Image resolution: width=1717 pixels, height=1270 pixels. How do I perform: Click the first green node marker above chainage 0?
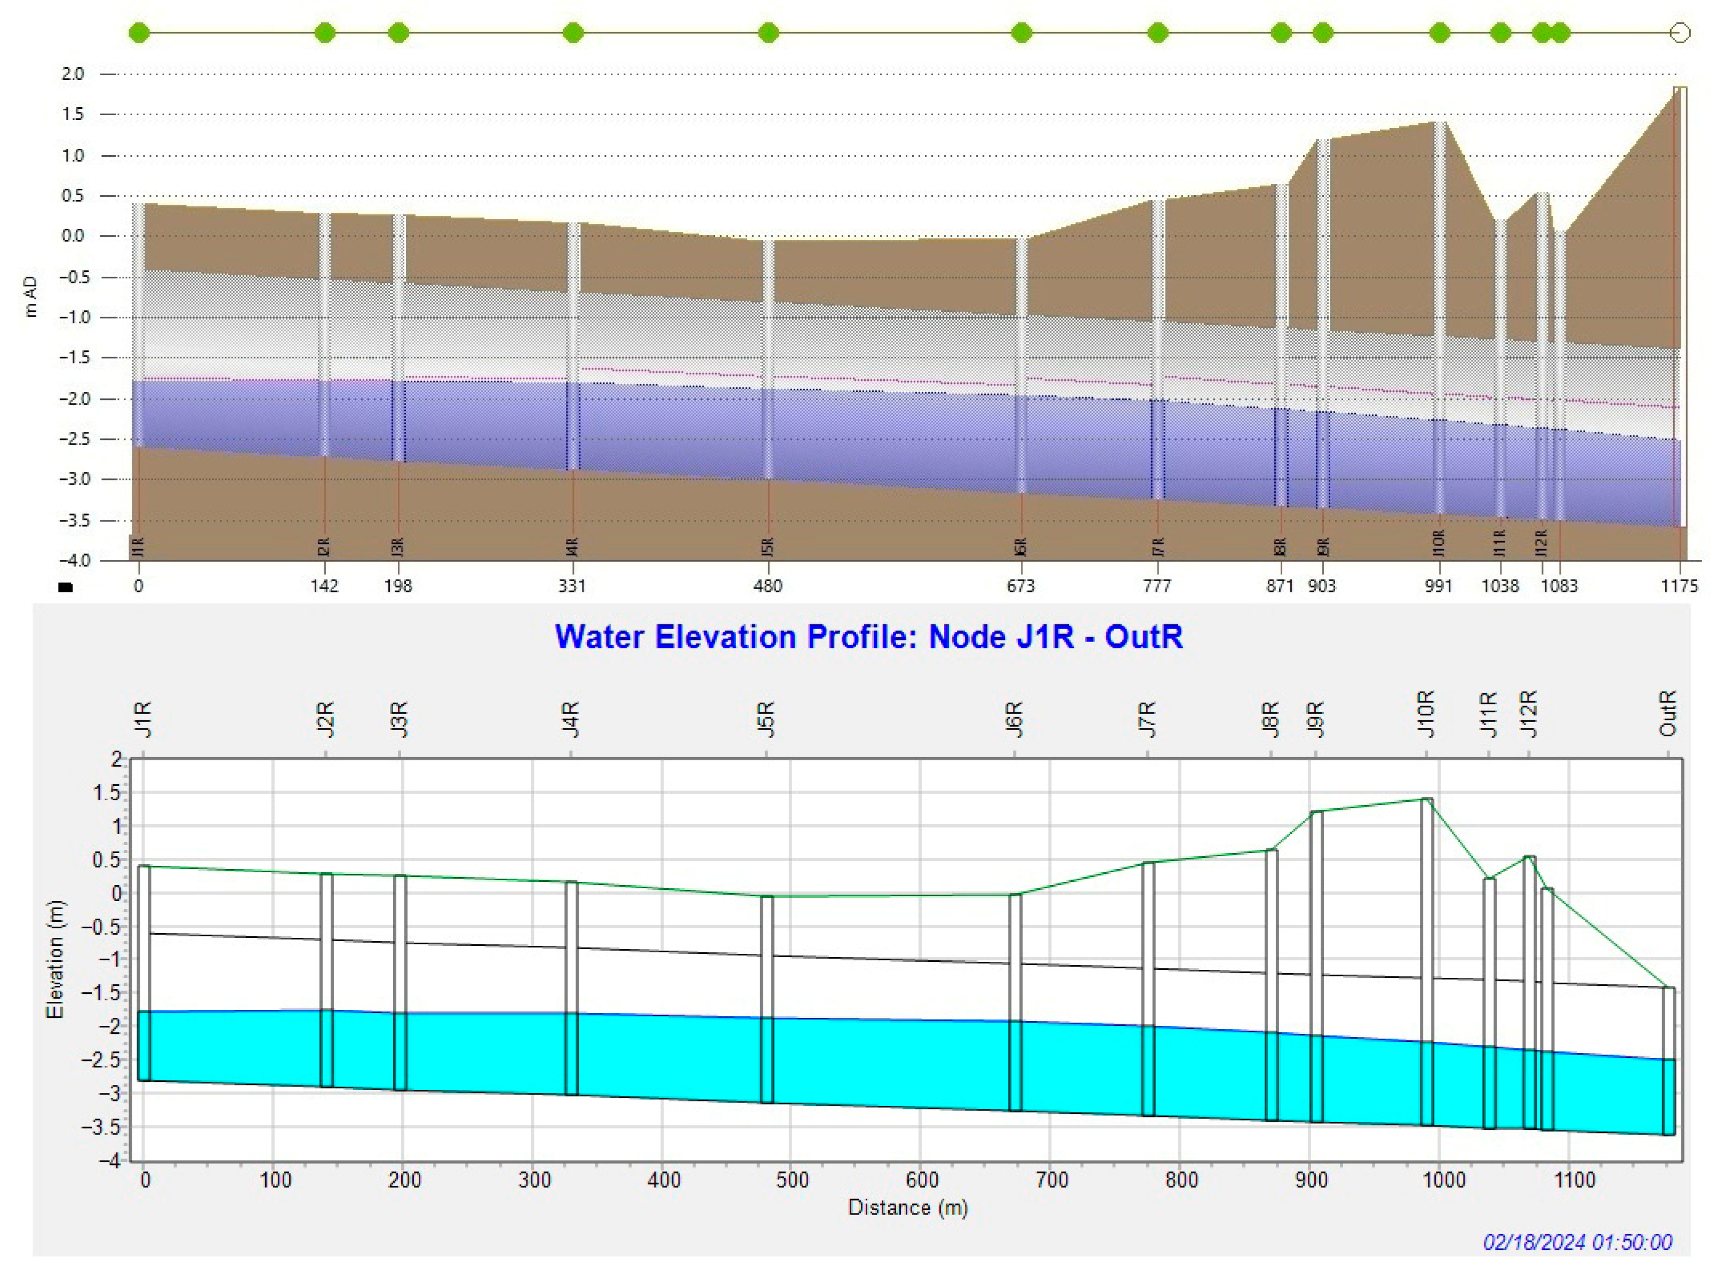point(139,33)
